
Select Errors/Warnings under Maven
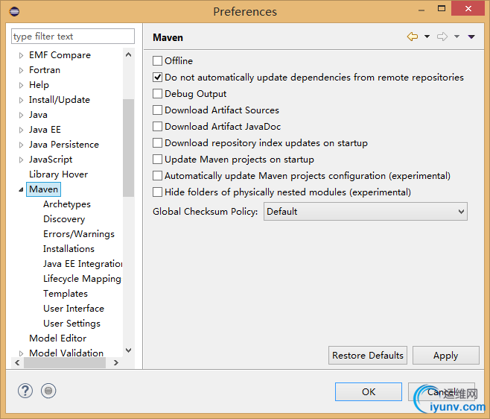[79, 234]
